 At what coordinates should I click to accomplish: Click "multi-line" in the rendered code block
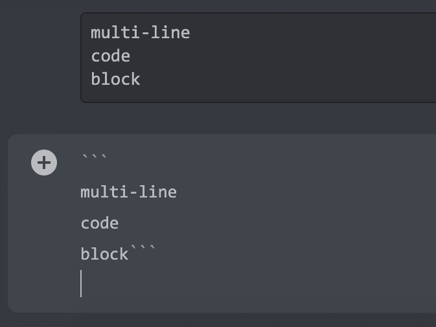point(140,32)
